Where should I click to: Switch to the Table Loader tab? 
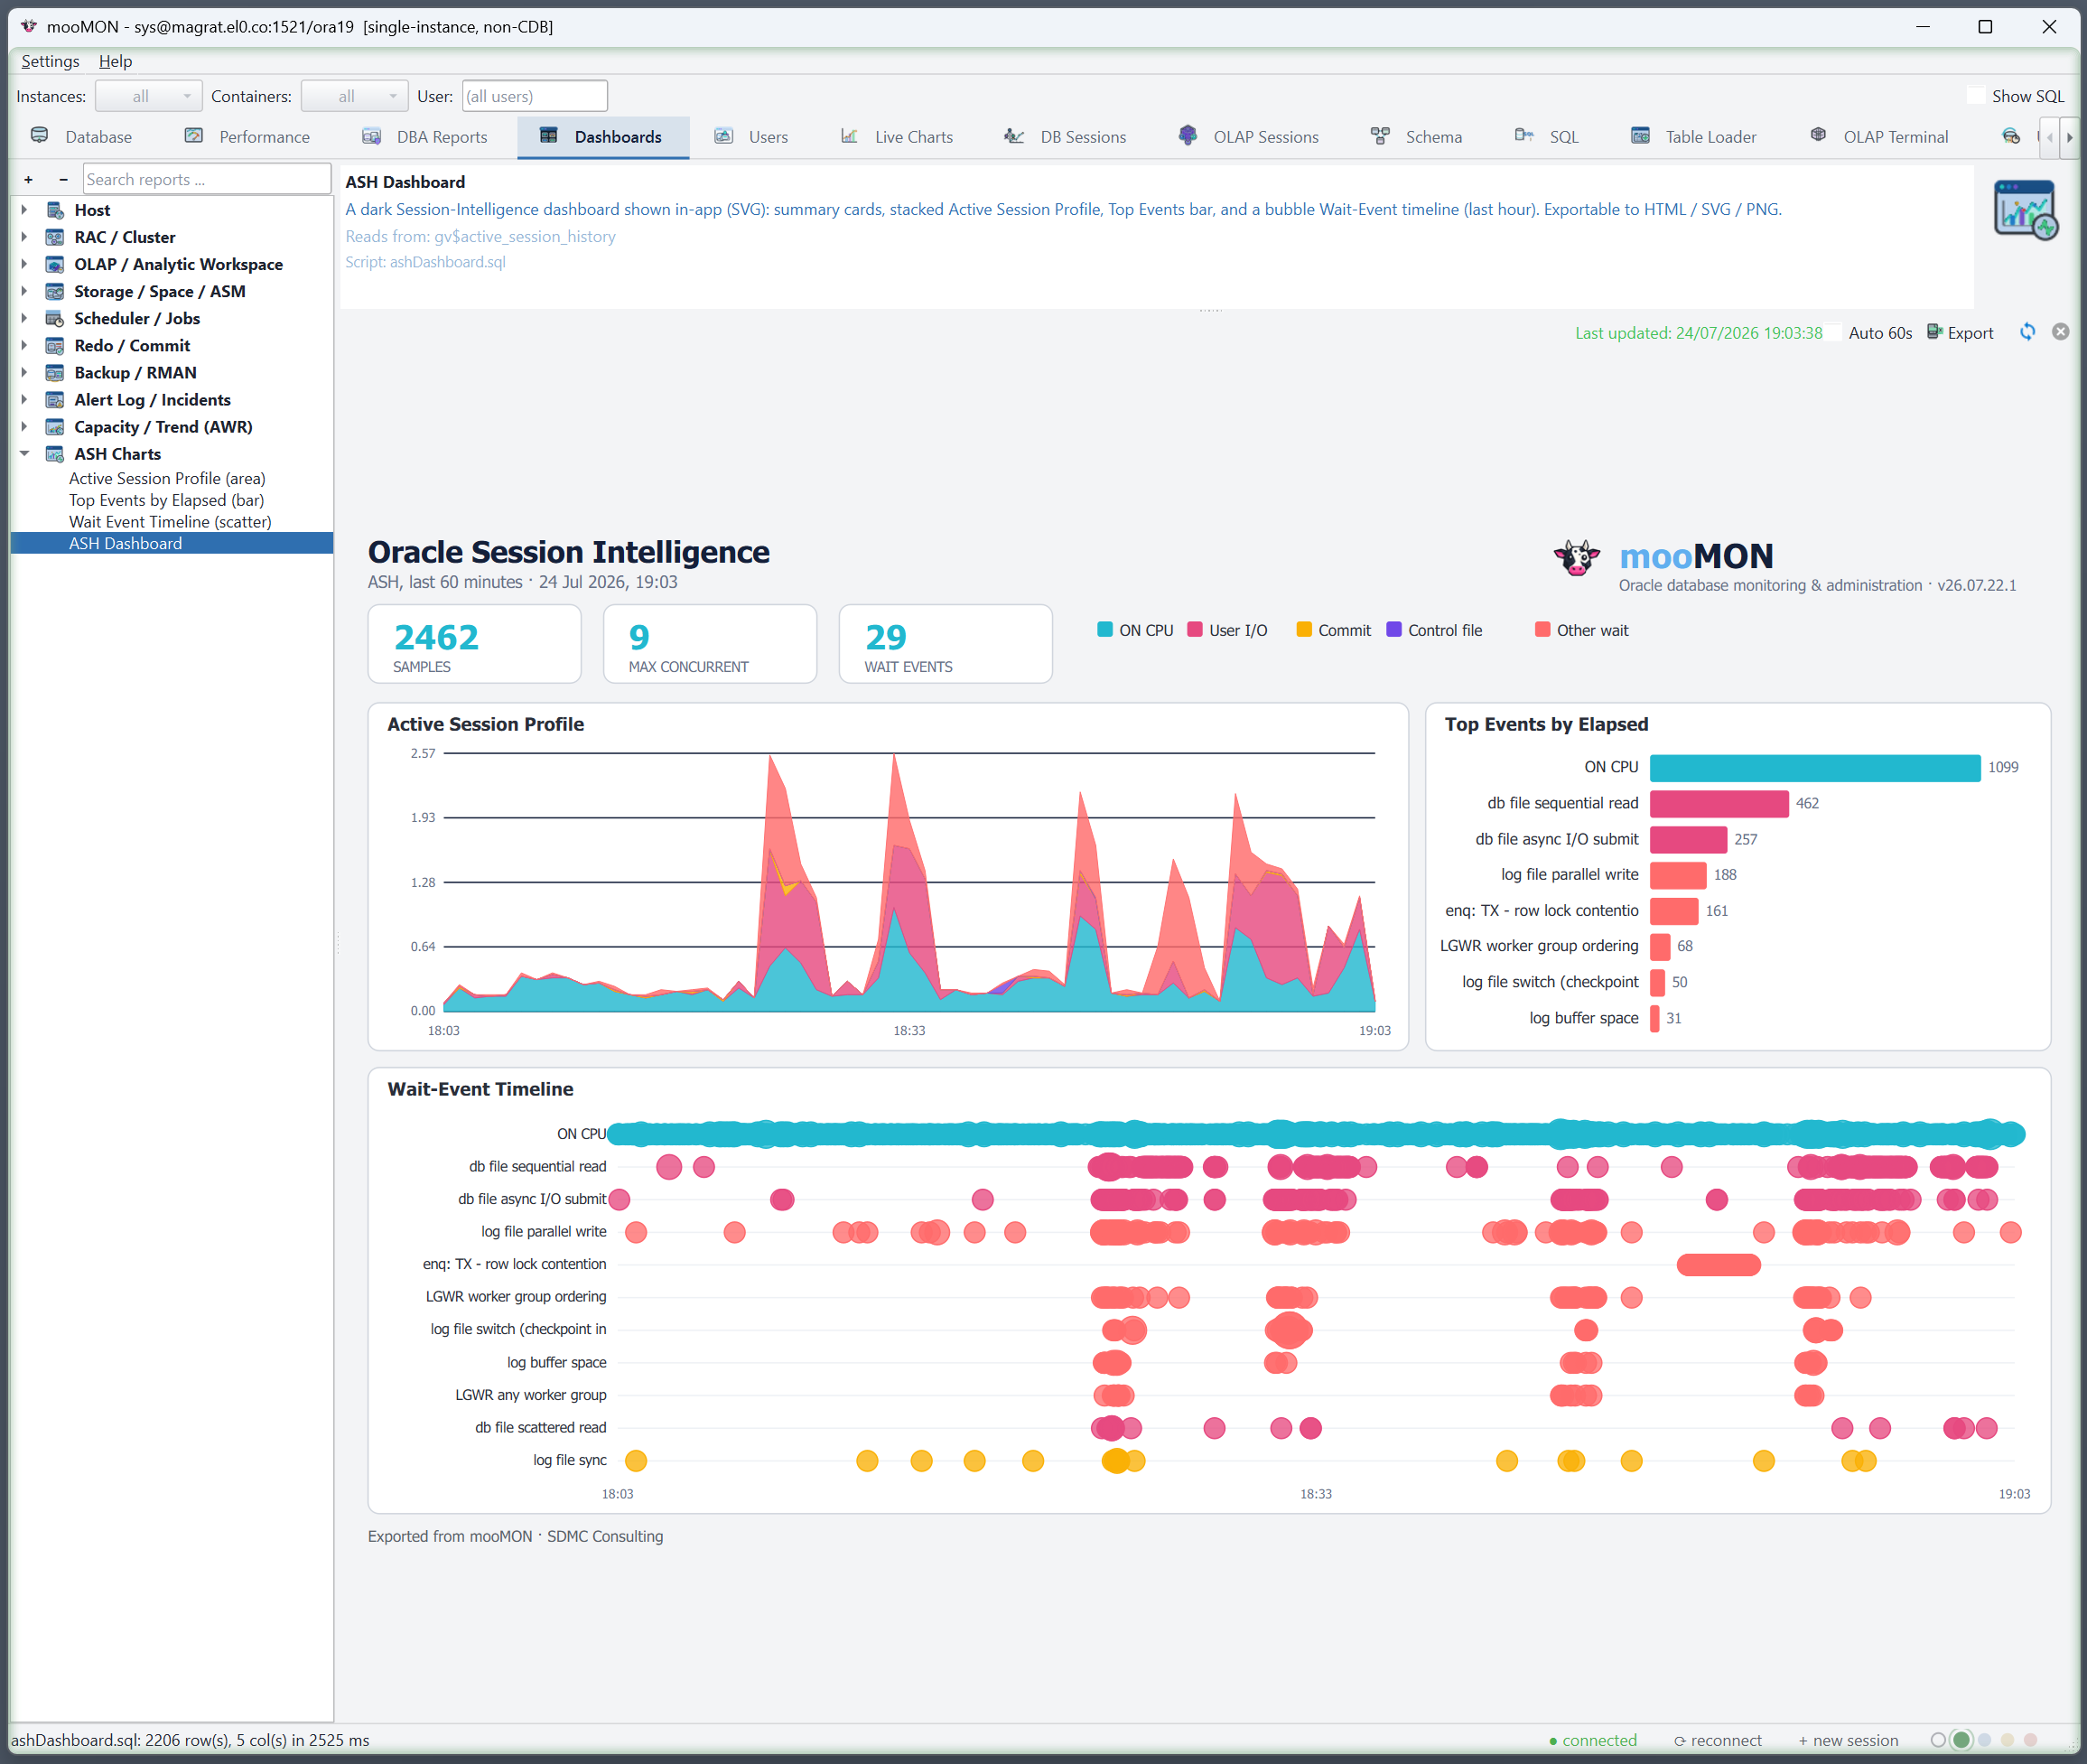click(1694, 137)
